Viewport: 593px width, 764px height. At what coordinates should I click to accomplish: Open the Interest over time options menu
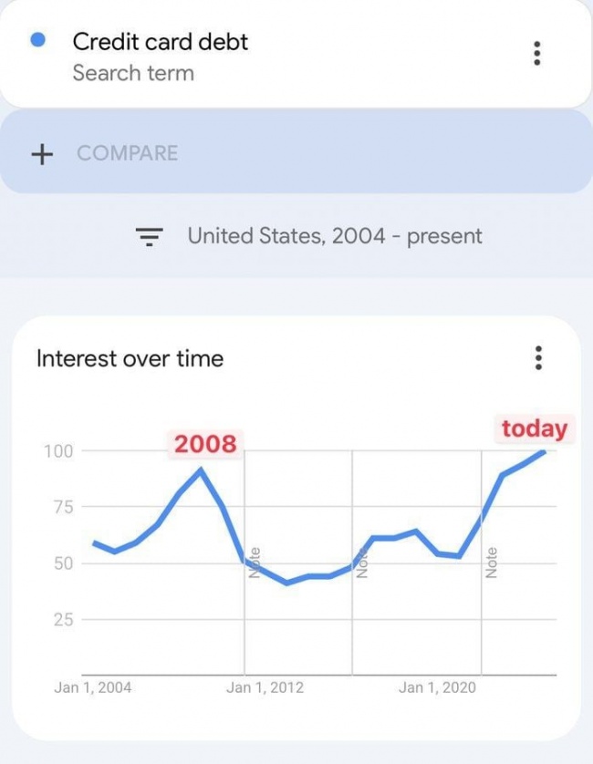538,358
